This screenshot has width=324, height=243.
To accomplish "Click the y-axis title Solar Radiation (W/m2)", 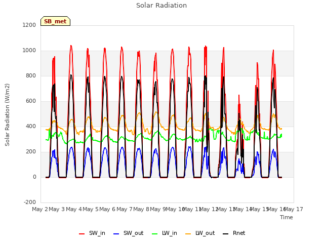I will pos(7,115).
